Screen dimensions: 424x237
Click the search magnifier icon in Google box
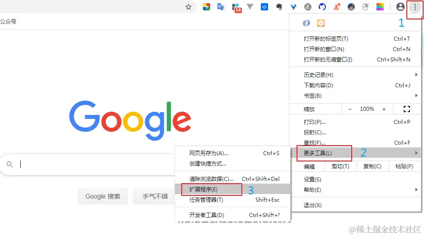tap(10, 164)
